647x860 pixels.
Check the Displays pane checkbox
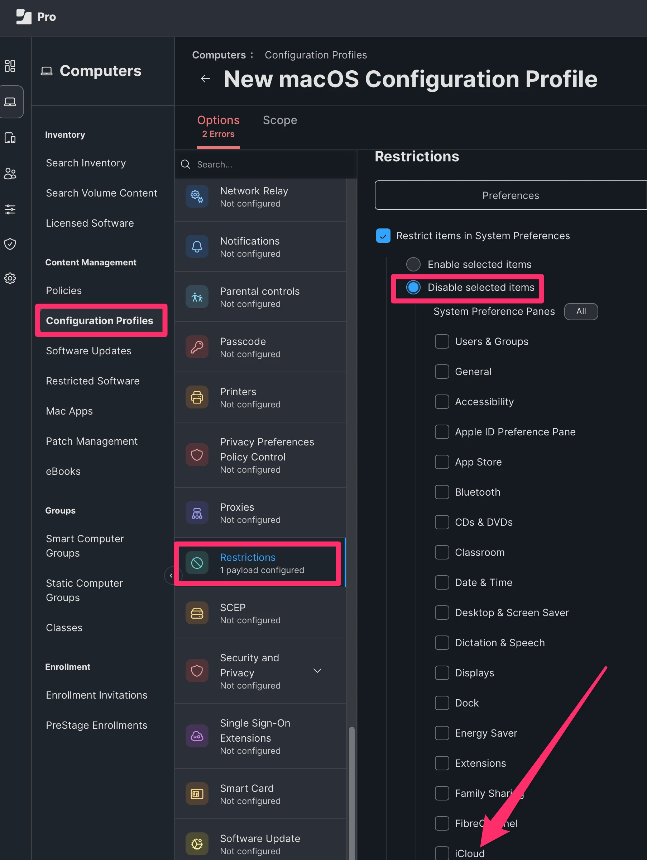442,673
